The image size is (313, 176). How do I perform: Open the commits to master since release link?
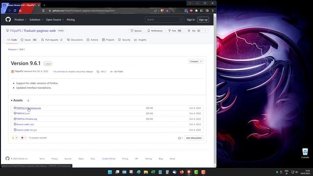pos(73,71)
